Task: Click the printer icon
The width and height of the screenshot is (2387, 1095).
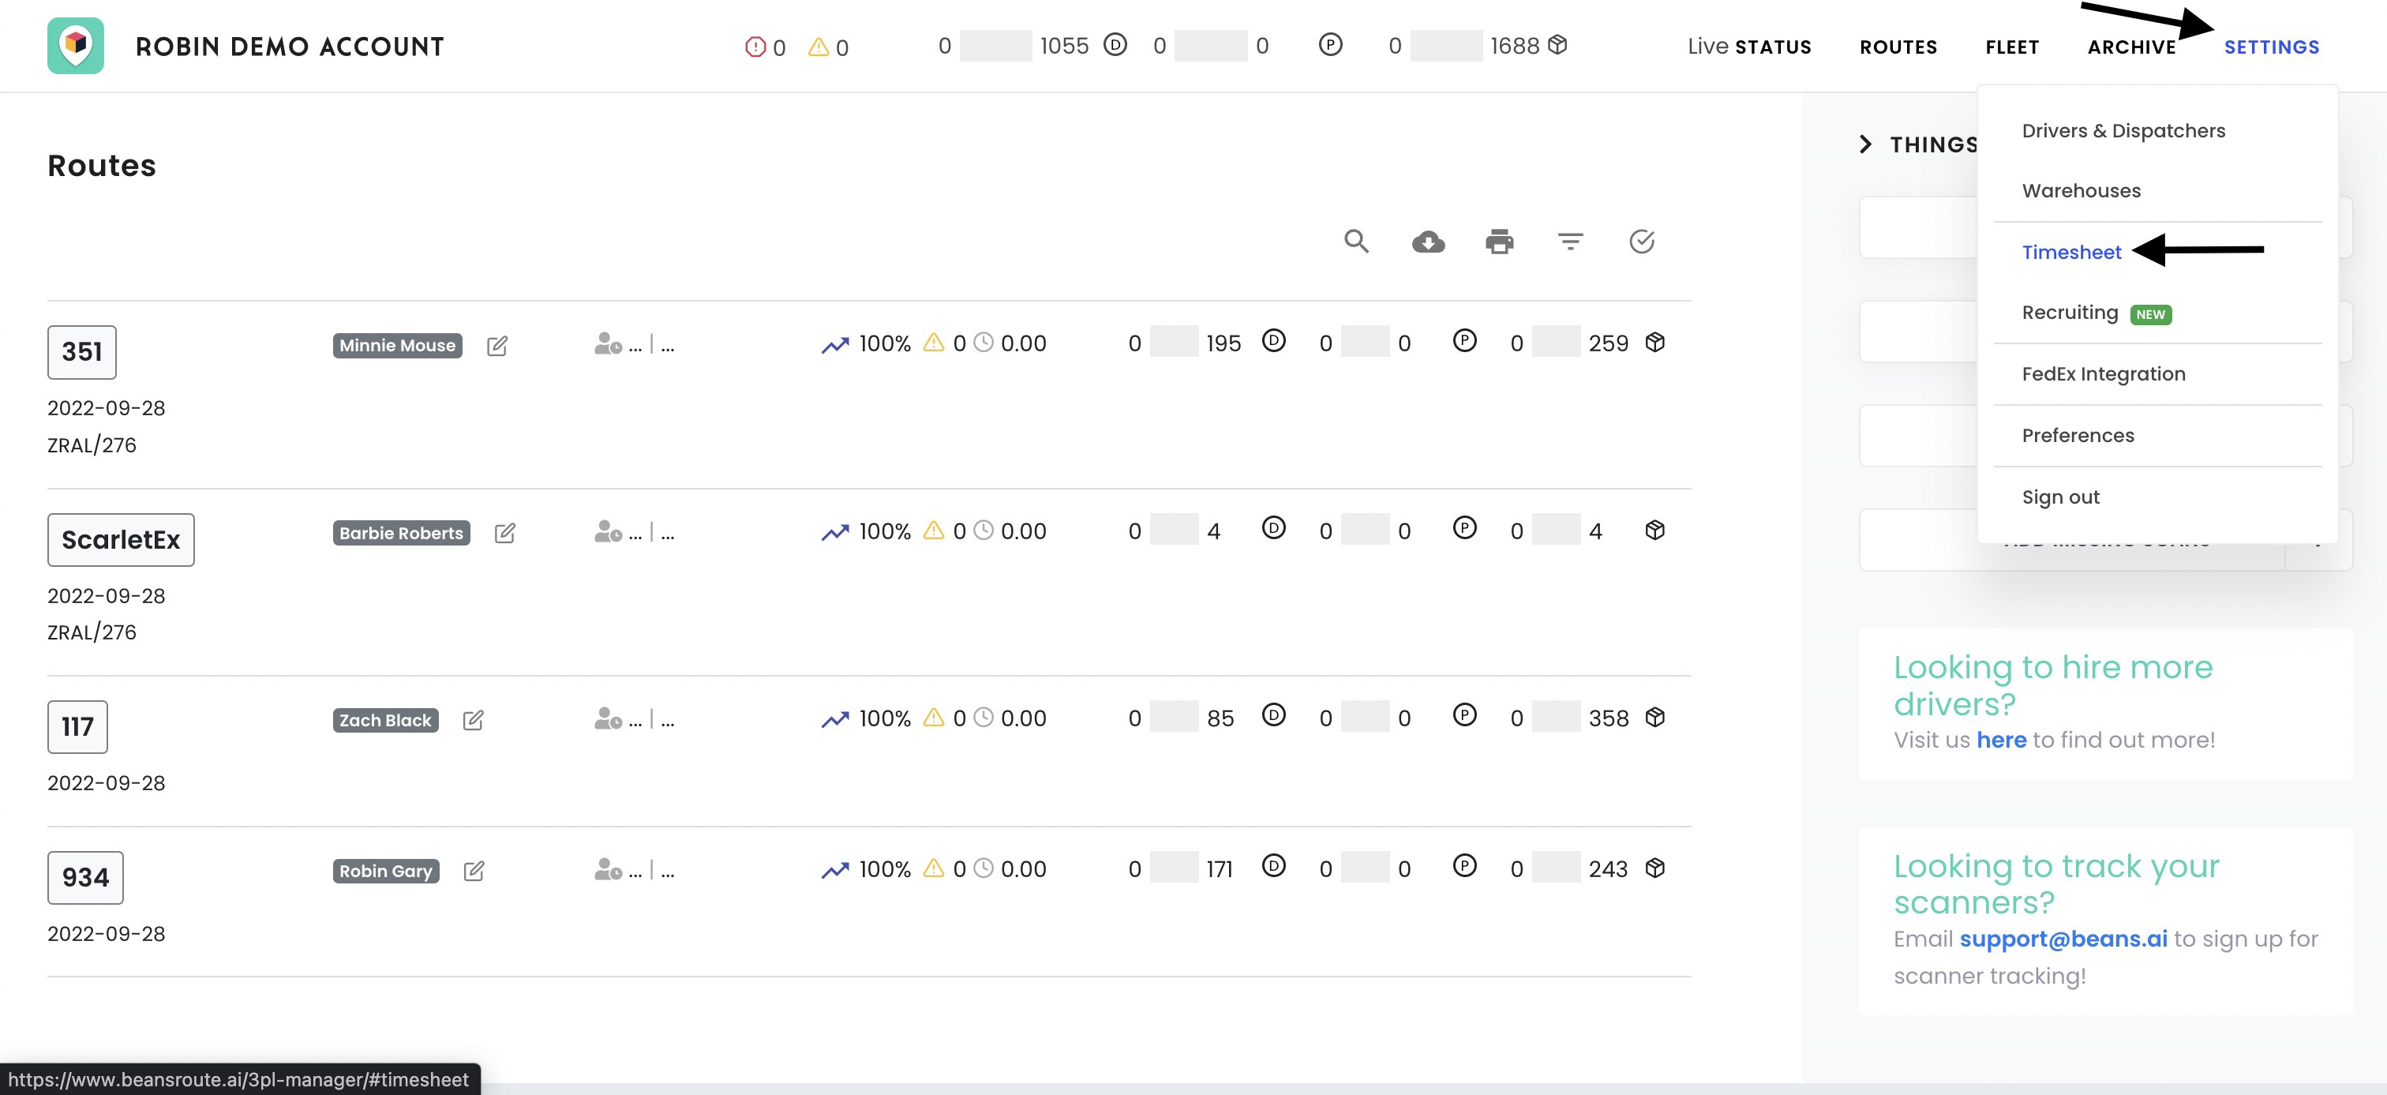Action: point(1498,242)
